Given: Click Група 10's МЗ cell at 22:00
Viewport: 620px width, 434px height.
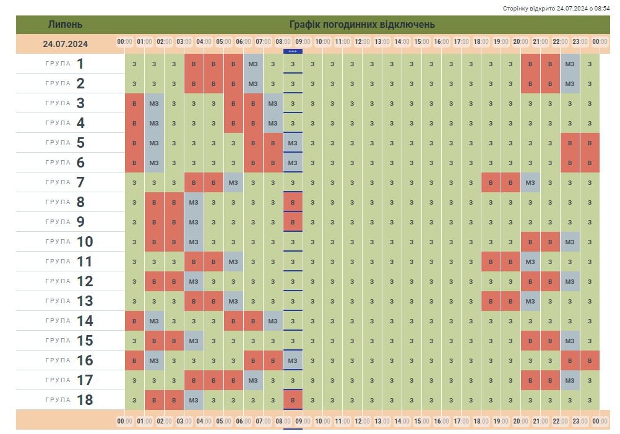Looking at the screenshot, I should (x=570, y=242).
